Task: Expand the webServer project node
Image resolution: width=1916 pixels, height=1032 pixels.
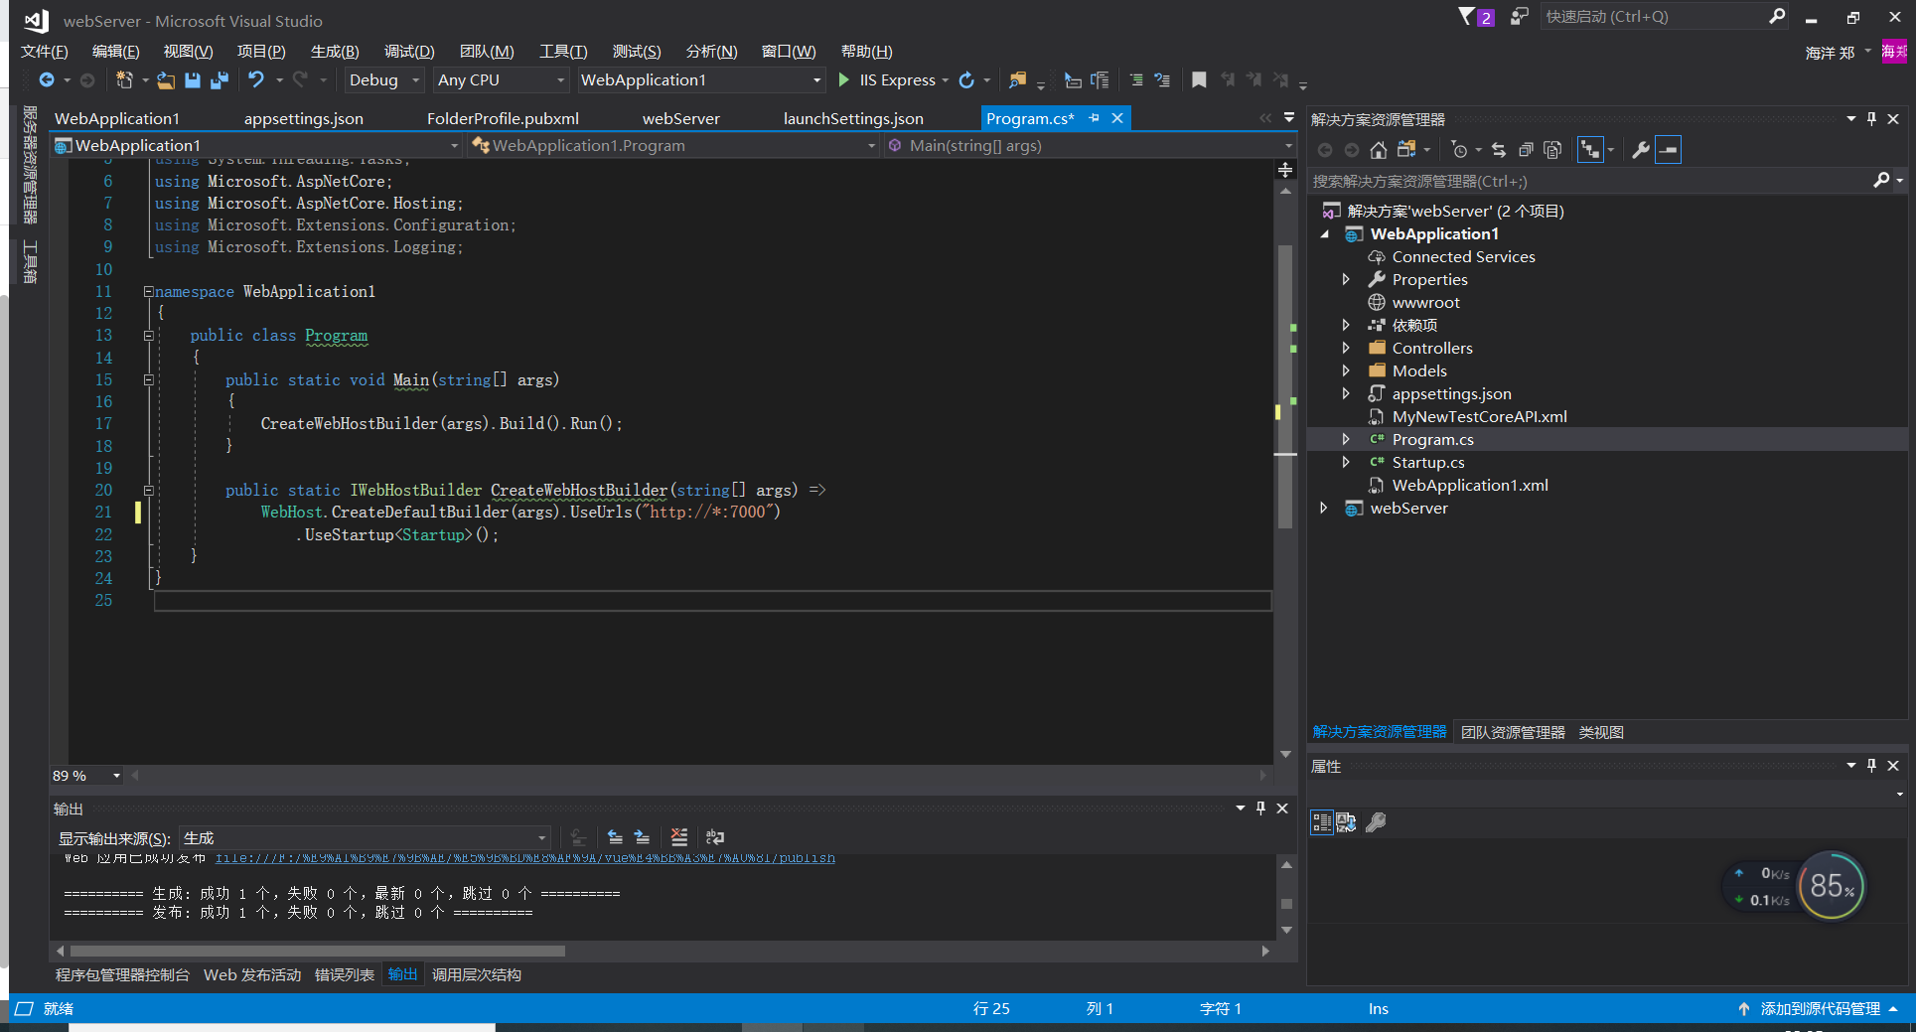Action: 1324,508
